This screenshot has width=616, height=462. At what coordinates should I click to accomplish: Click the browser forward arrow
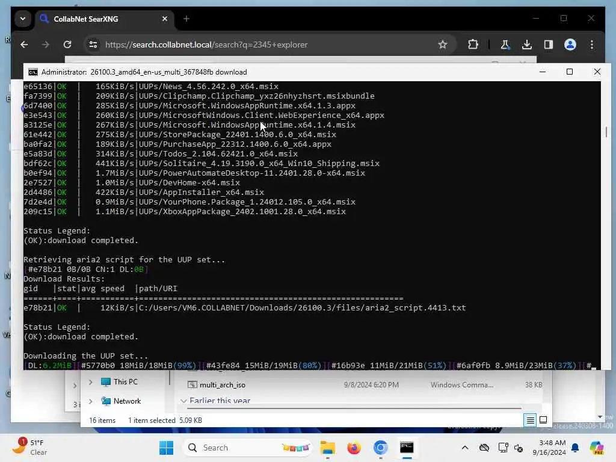tap(46, 45)
